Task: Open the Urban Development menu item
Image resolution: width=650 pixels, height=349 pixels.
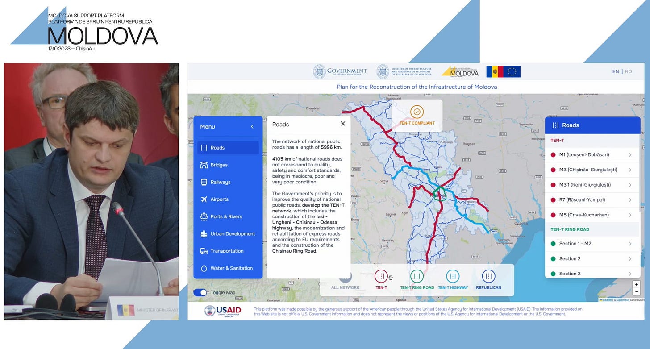Action: click(228, 234)
